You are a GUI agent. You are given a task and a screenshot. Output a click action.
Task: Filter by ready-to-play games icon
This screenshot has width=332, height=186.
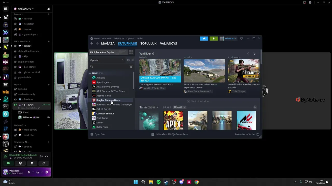[133, 60]
